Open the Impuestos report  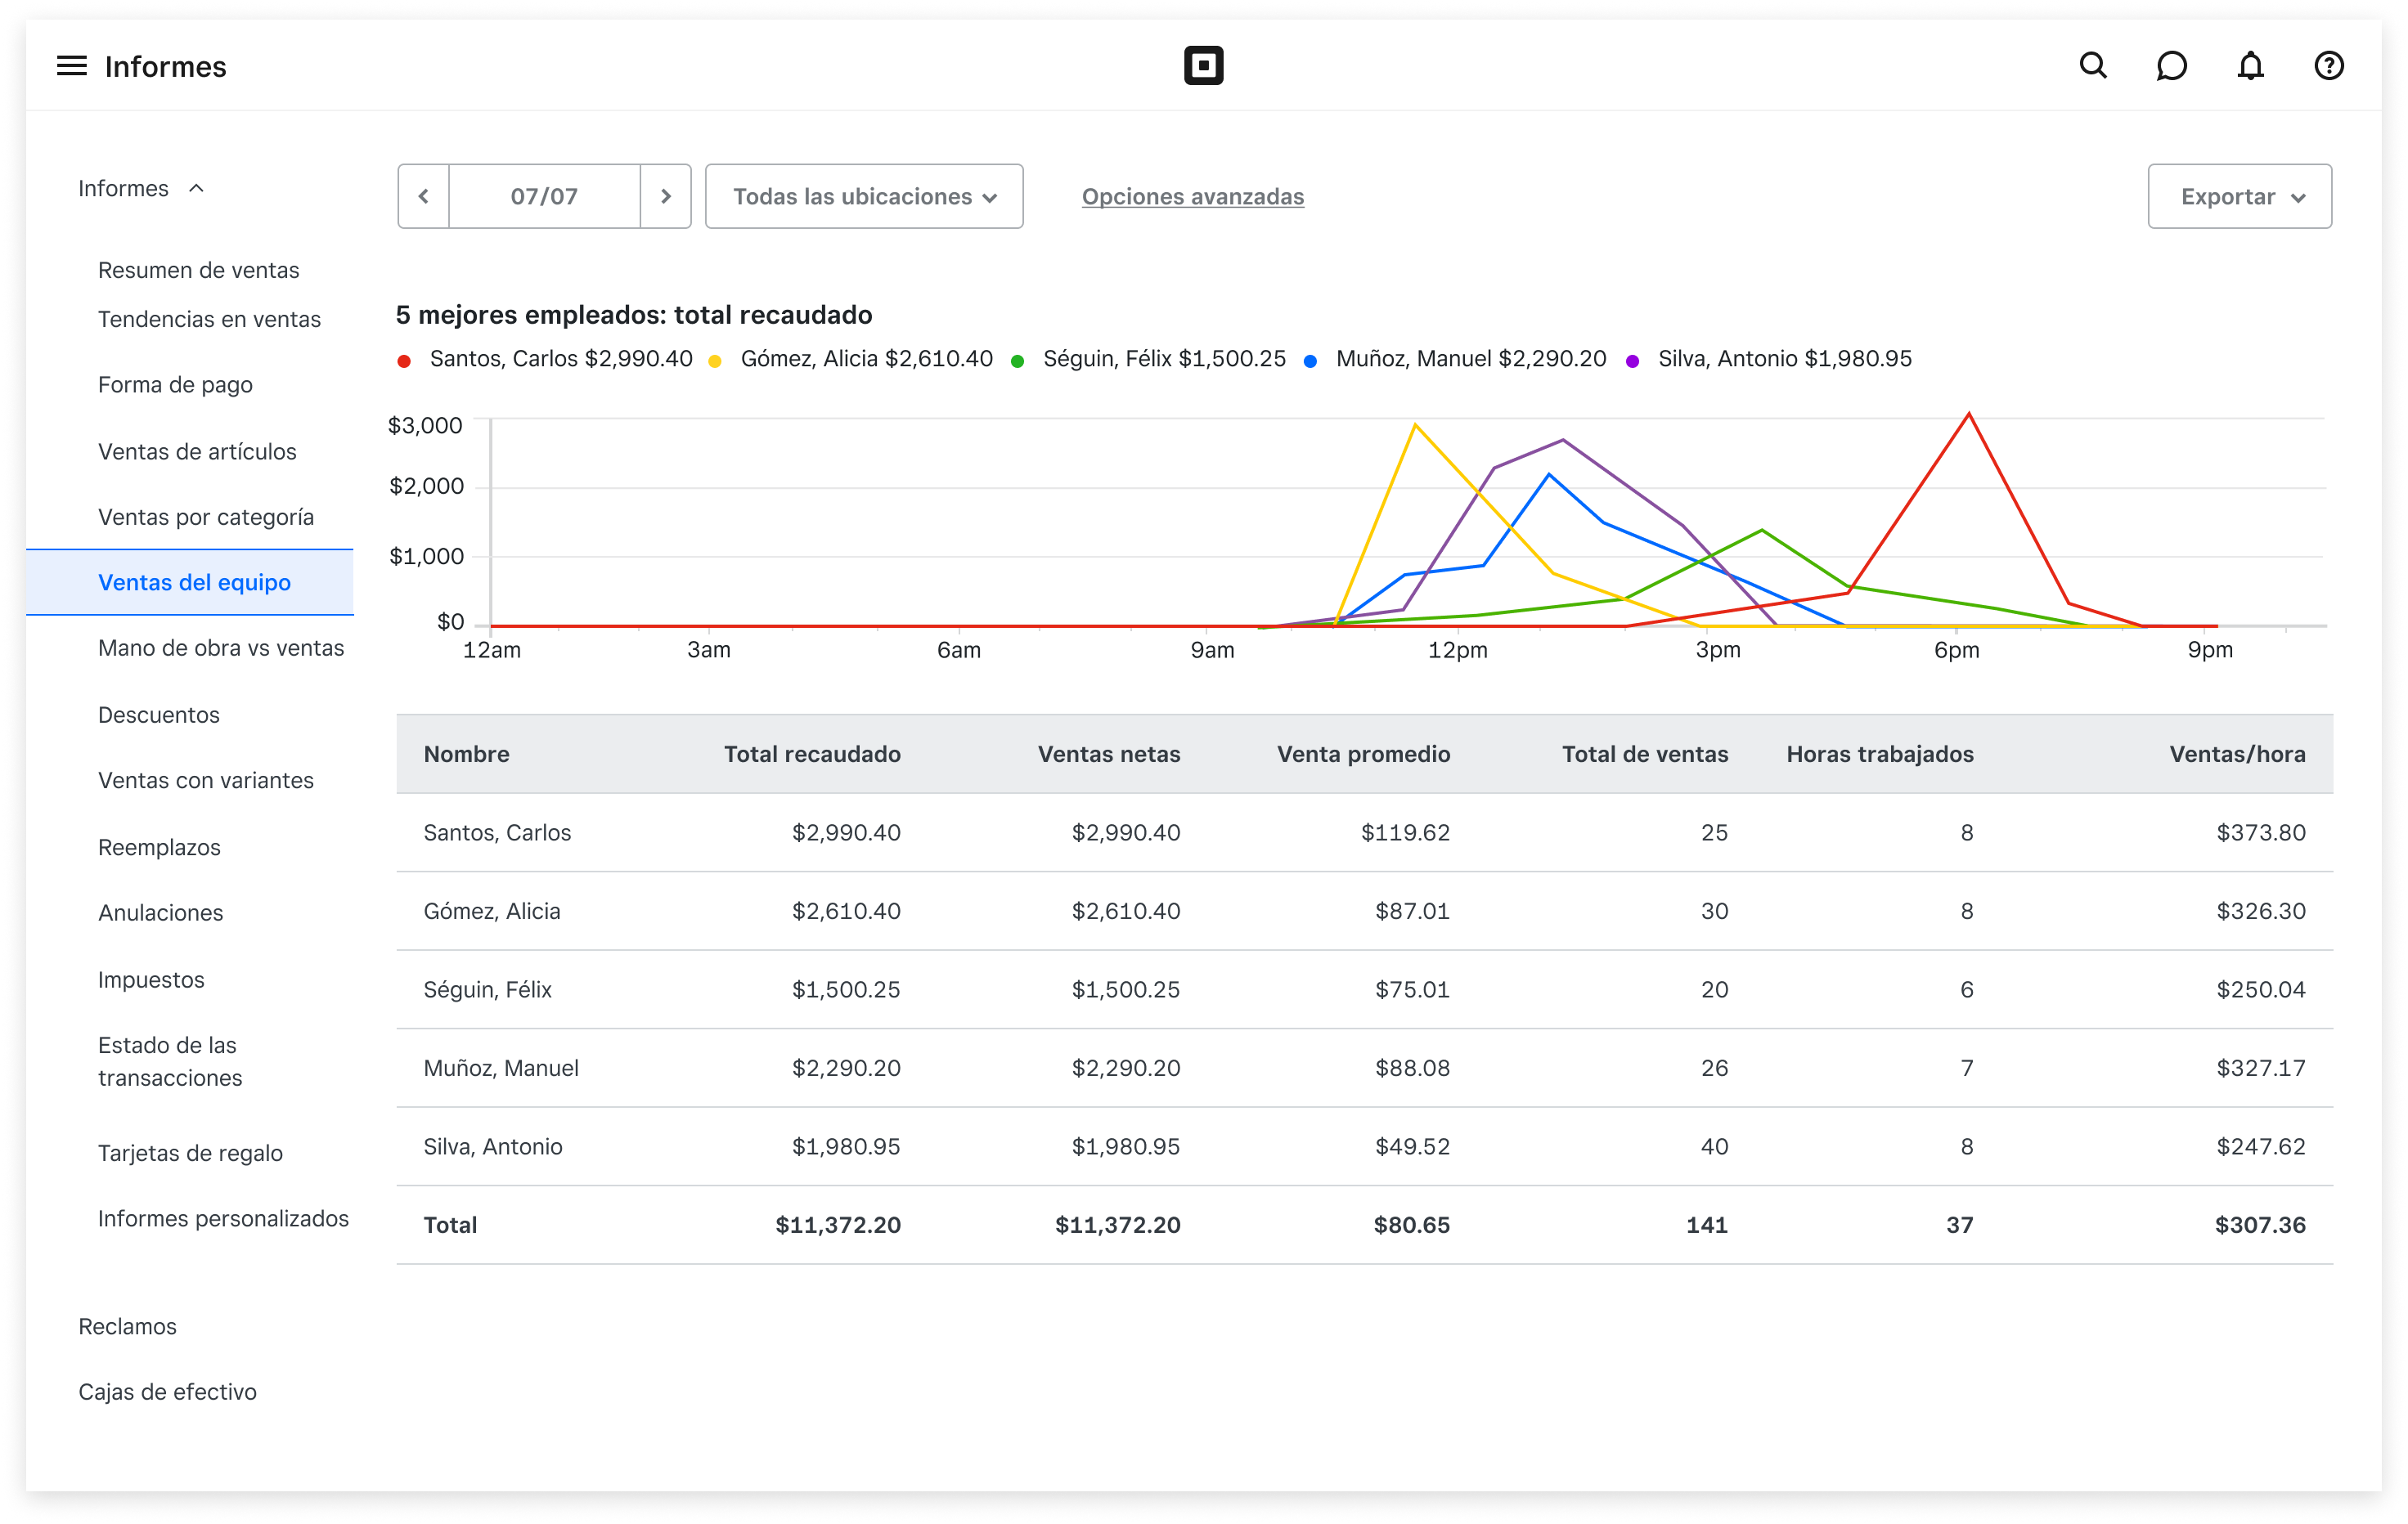pyautogui.click(x=151, y=979)
